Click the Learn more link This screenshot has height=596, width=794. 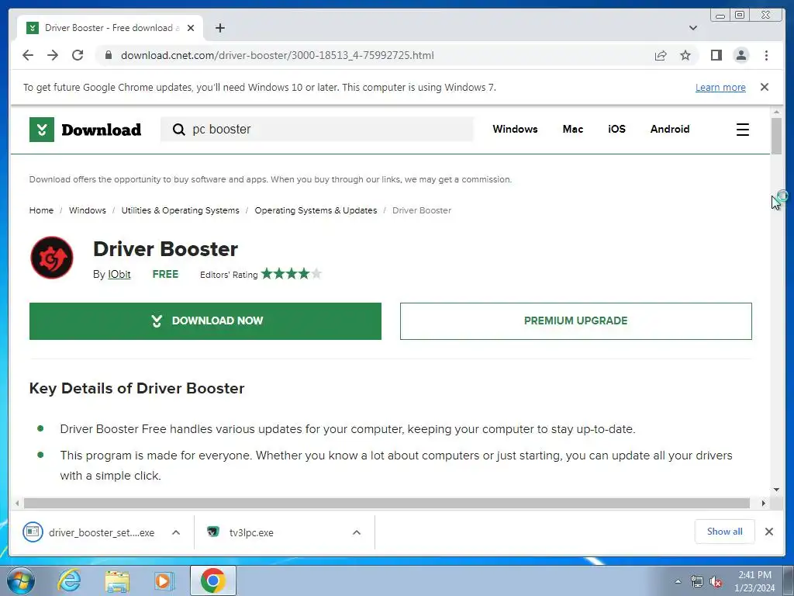click(720, 87)
